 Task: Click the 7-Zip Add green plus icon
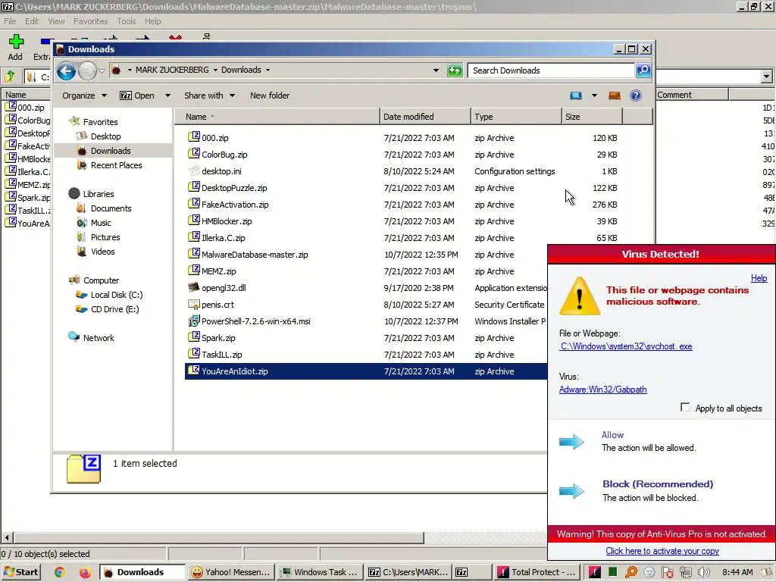tap(16, 42)
